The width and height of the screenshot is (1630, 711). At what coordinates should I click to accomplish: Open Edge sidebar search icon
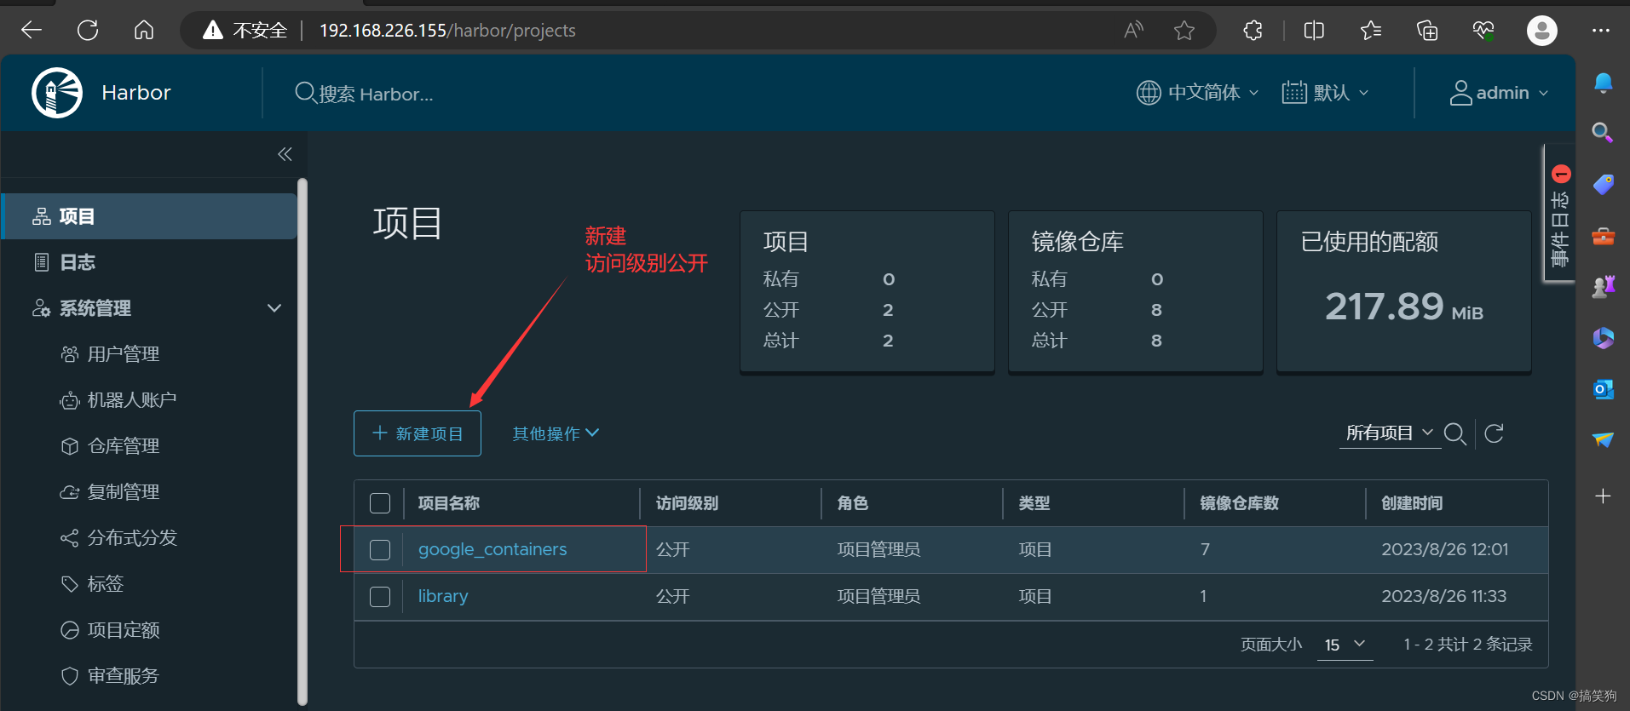click(x=1603, y=132)
